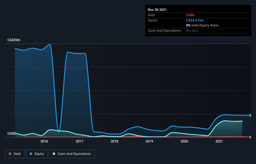Select the red Debt endpoint marker
The width and height of the screenshot is (256, 164).
tap(251, 137)
